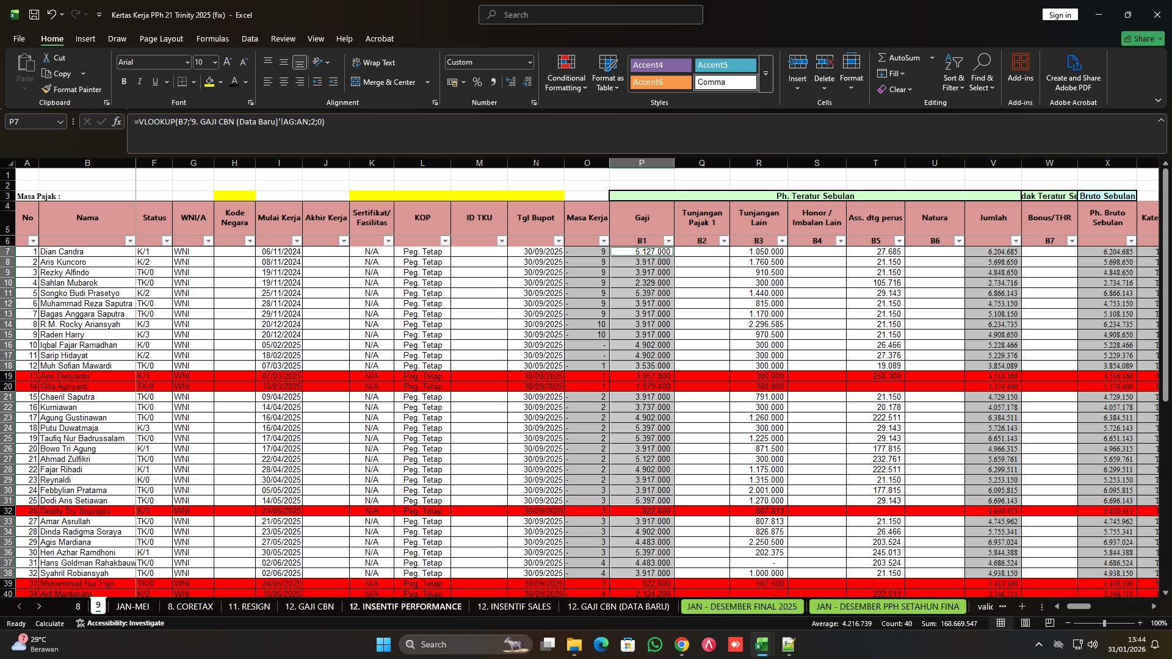Open Conditional Formatting options
Viewport: 1172px width, 659px height.
(x=566, y=73)
